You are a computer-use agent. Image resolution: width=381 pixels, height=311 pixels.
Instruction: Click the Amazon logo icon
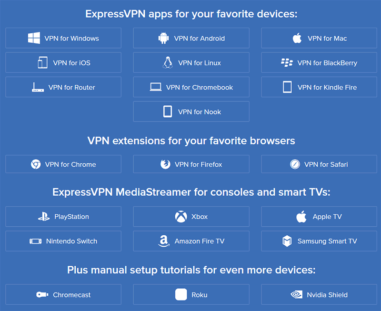click(x=164, y=241)
